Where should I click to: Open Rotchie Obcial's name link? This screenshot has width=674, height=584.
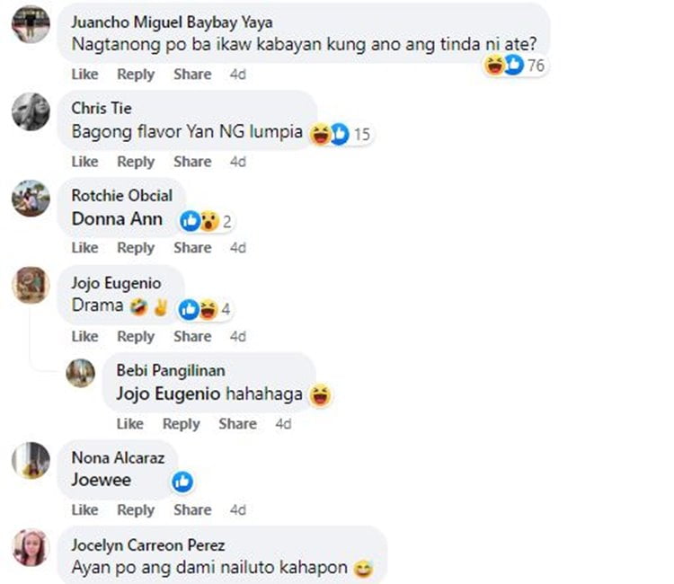(122, 196)
